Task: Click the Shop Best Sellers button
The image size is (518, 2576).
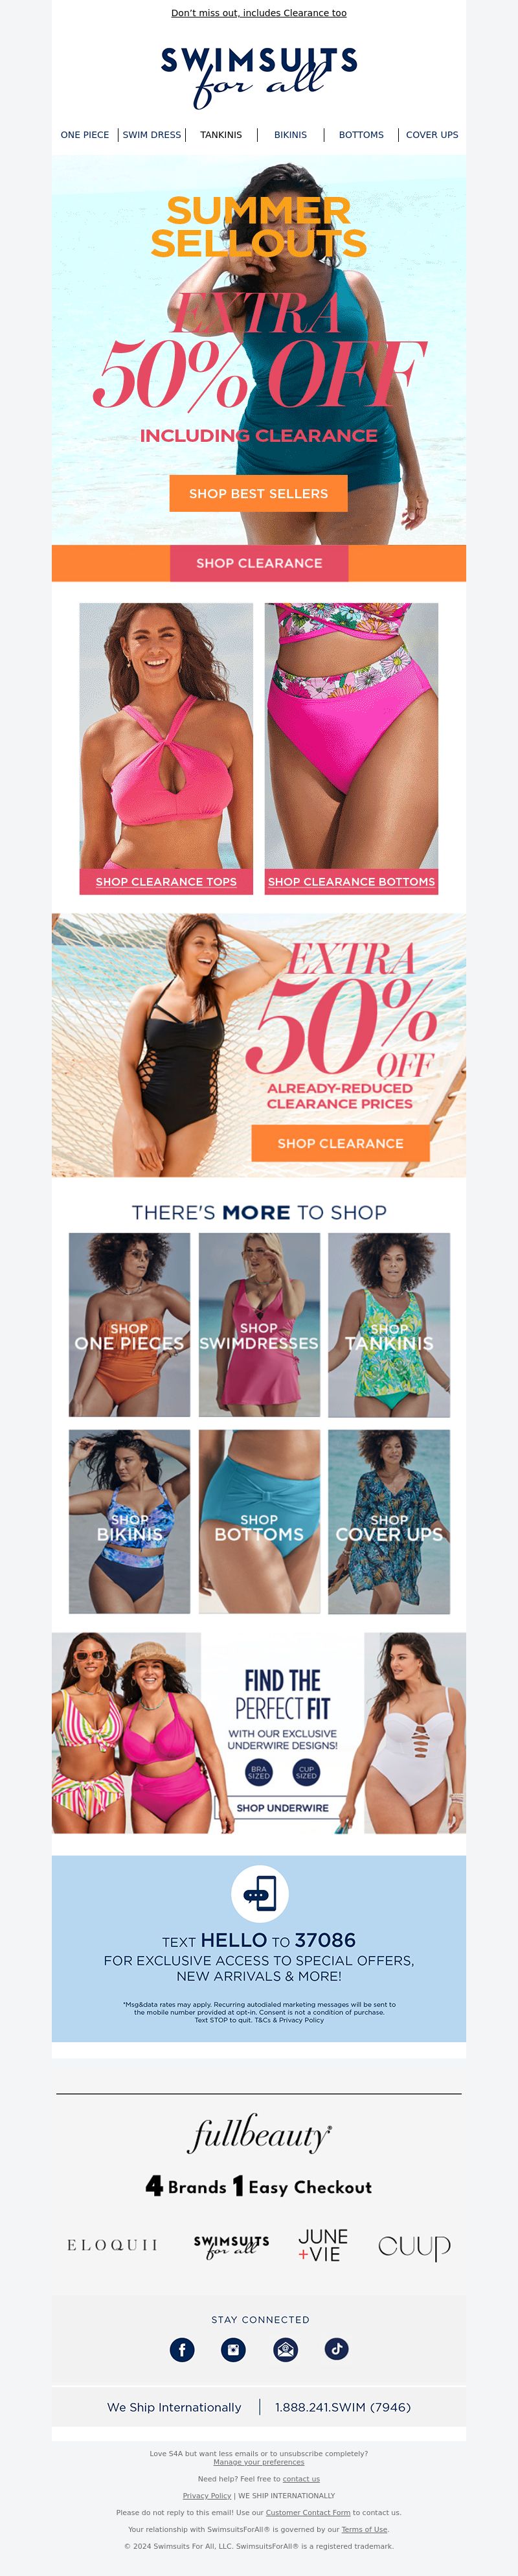Action: (x=259, y=493)
